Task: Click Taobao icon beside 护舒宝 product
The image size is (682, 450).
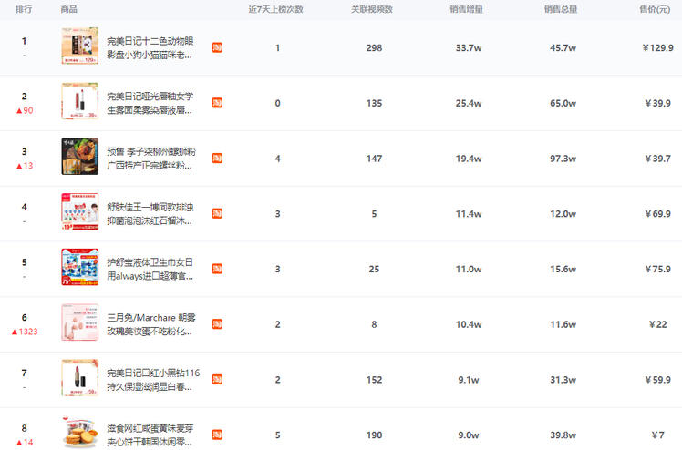Action: (x=217, y=269)
